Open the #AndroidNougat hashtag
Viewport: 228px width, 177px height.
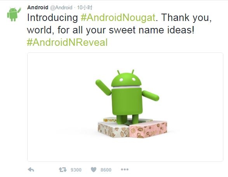point(118,17)
